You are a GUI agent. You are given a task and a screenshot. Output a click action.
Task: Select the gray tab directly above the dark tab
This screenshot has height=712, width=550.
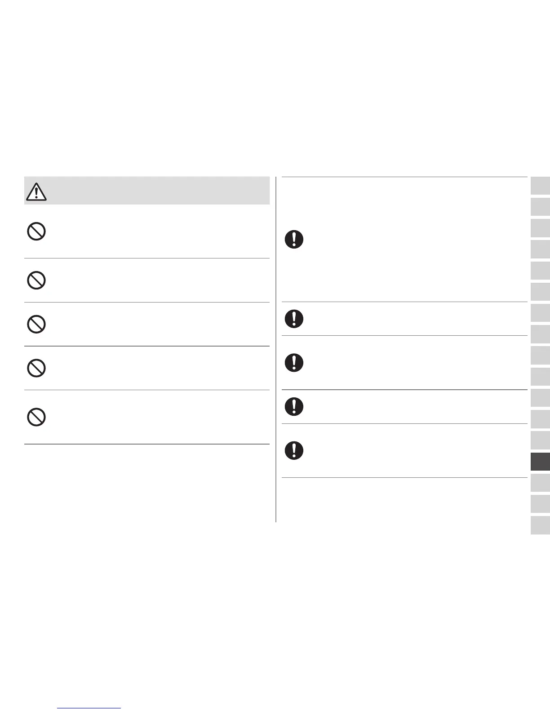[x=540, y=441]
